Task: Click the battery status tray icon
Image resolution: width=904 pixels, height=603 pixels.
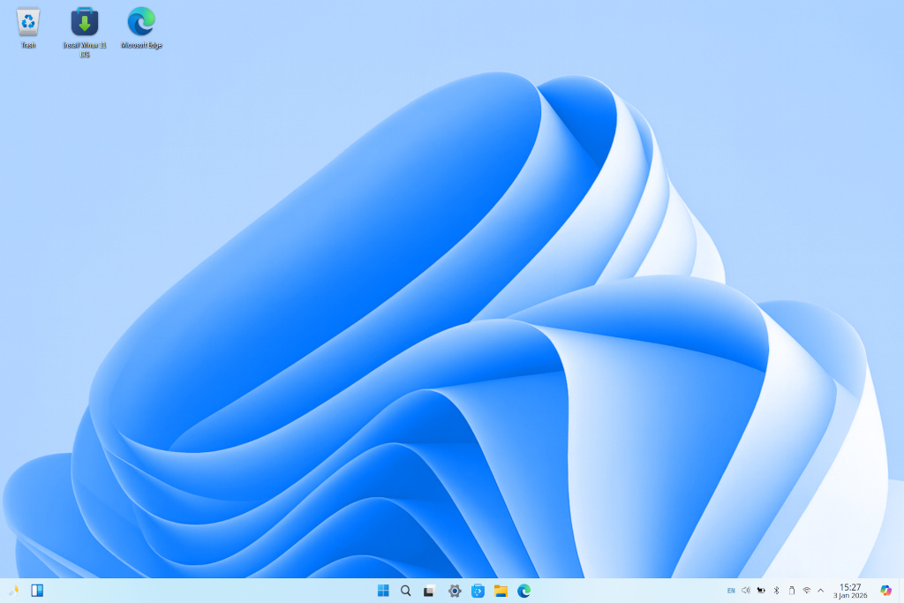Action: (761, 591)
